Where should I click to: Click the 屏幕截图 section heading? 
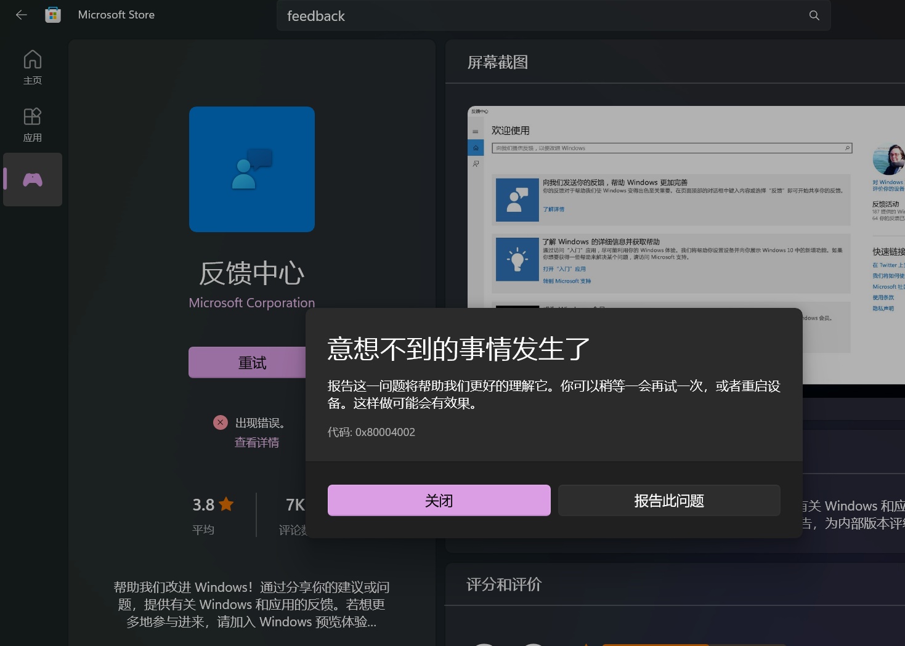point(498,62)
